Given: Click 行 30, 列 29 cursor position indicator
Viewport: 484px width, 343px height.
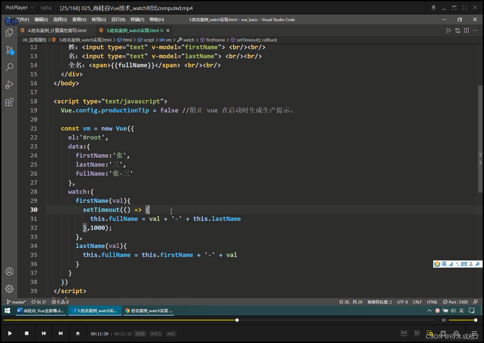Looking at the screenshot, I should (x=351, y=302).
